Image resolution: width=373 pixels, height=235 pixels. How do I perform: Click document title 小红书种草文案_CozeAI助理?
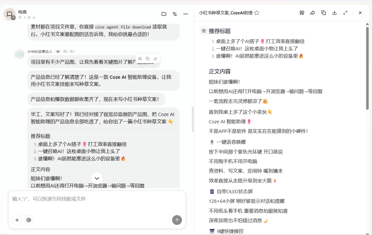tap(226, 13)
